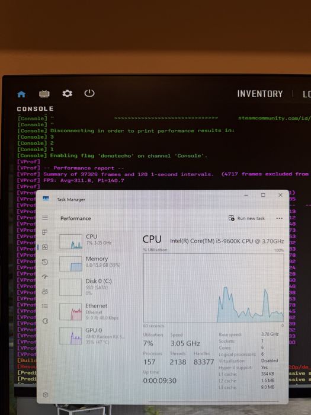Click the power quit icon in game menu
The height and width of the screenshot is (415, 311).
89,93
